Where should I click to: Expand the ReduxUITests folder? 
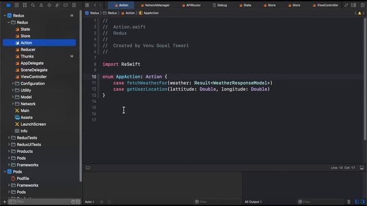point(9,145)
